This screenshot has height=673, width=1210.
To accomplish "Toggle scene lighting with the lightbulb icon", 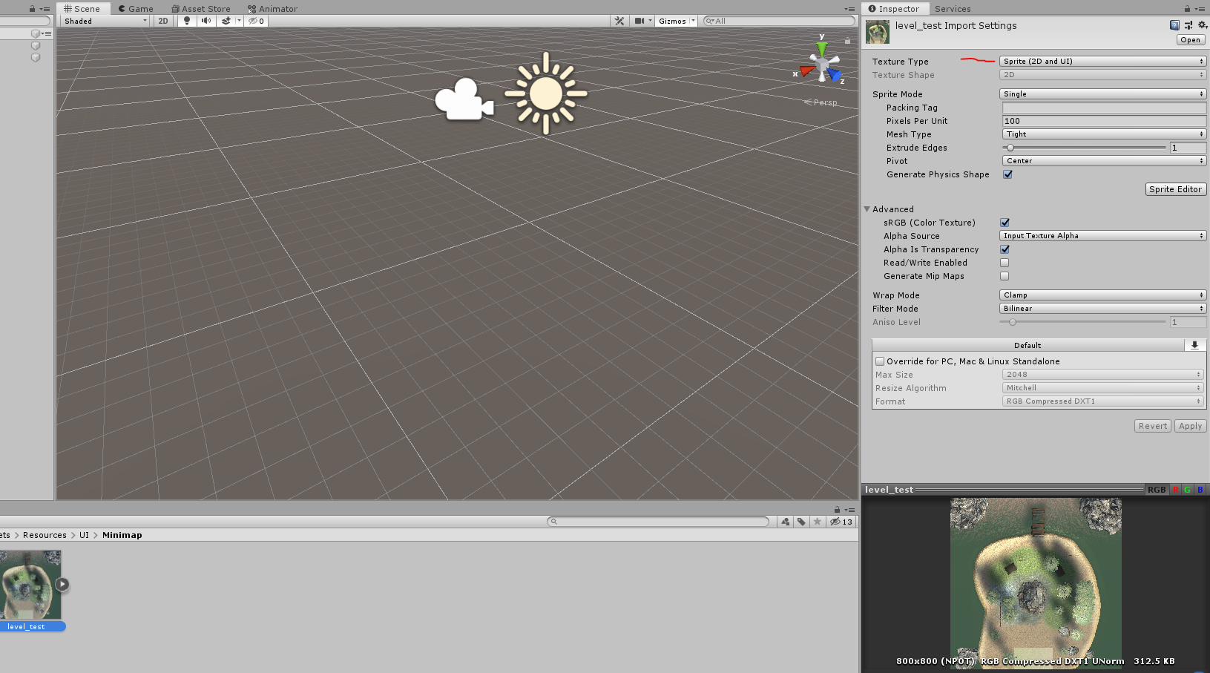I will [x=187, y=21].
